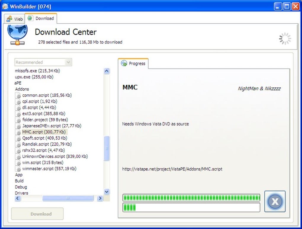Click the wim.script file icon
302x229 pixels.
point(18,163)
